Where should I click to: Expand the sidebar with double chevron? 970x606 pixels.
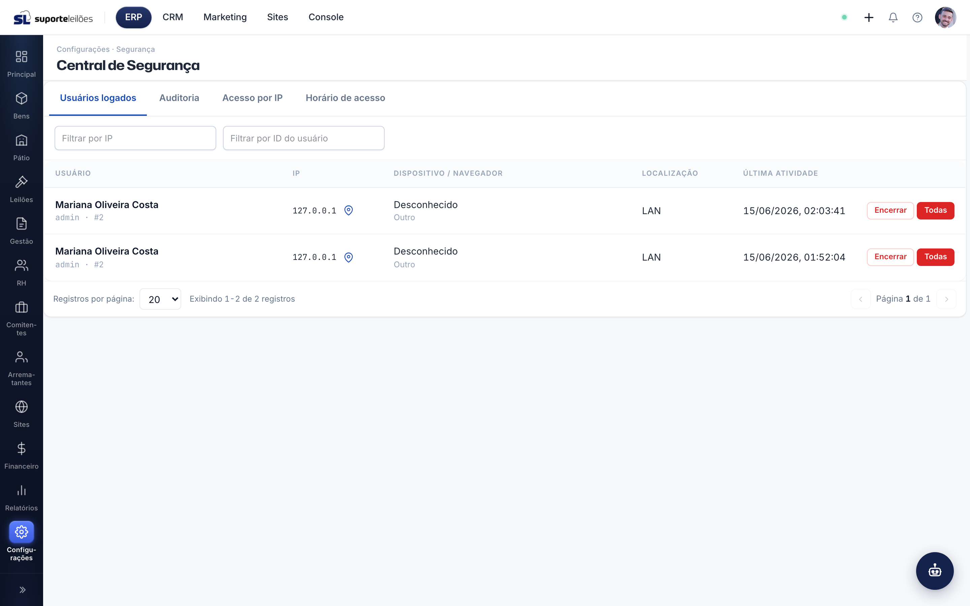(23, 590)
